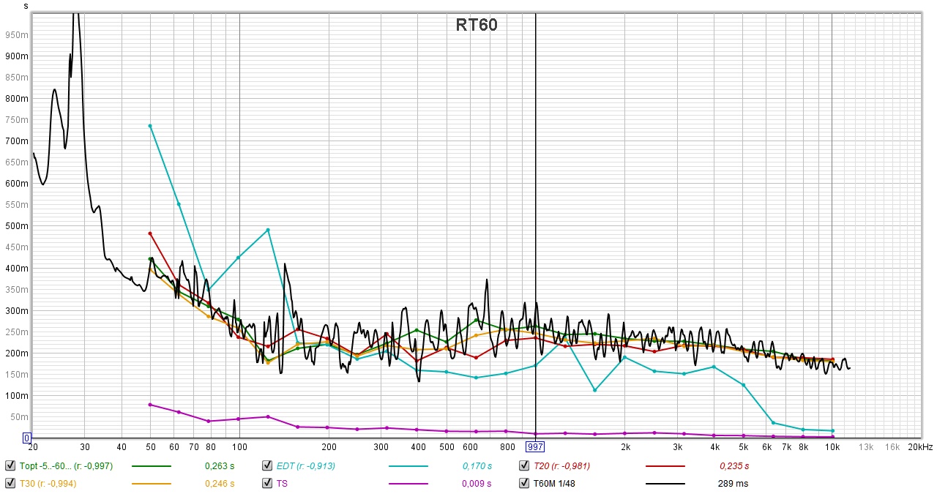Toggle the T30 trace checkbox
The width and height of the screenshot is (937, 494).
pos(10,483)
